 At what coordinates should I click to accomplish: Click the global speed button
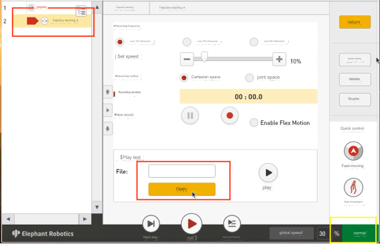[291, 233]
